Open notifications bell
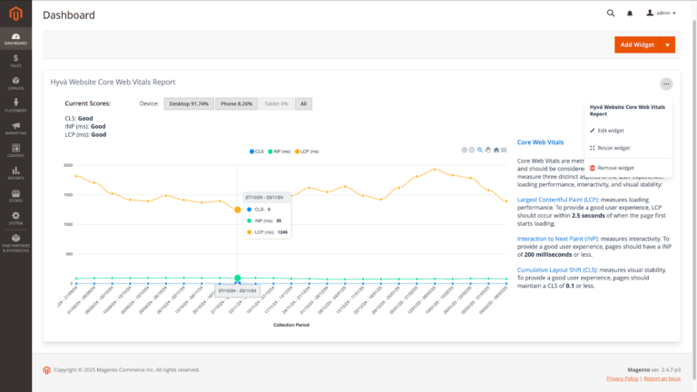This screenshot has height=392, width=697. [x=630, y=14]
